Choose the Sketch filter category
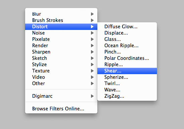The width and height of the screenshot is (184, 129). pyautogui.click(x=61, y=58)
